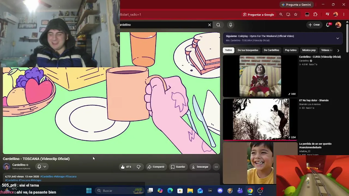Select the cut-off Videos chip

click(327, 50)
